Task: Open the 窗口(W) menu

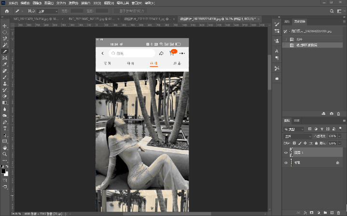Action: 137,3
